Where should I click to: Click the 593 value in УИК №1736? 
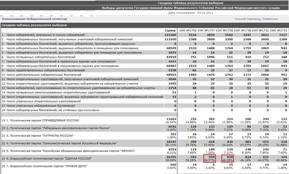pyautogui.click(x=193, y=157)
